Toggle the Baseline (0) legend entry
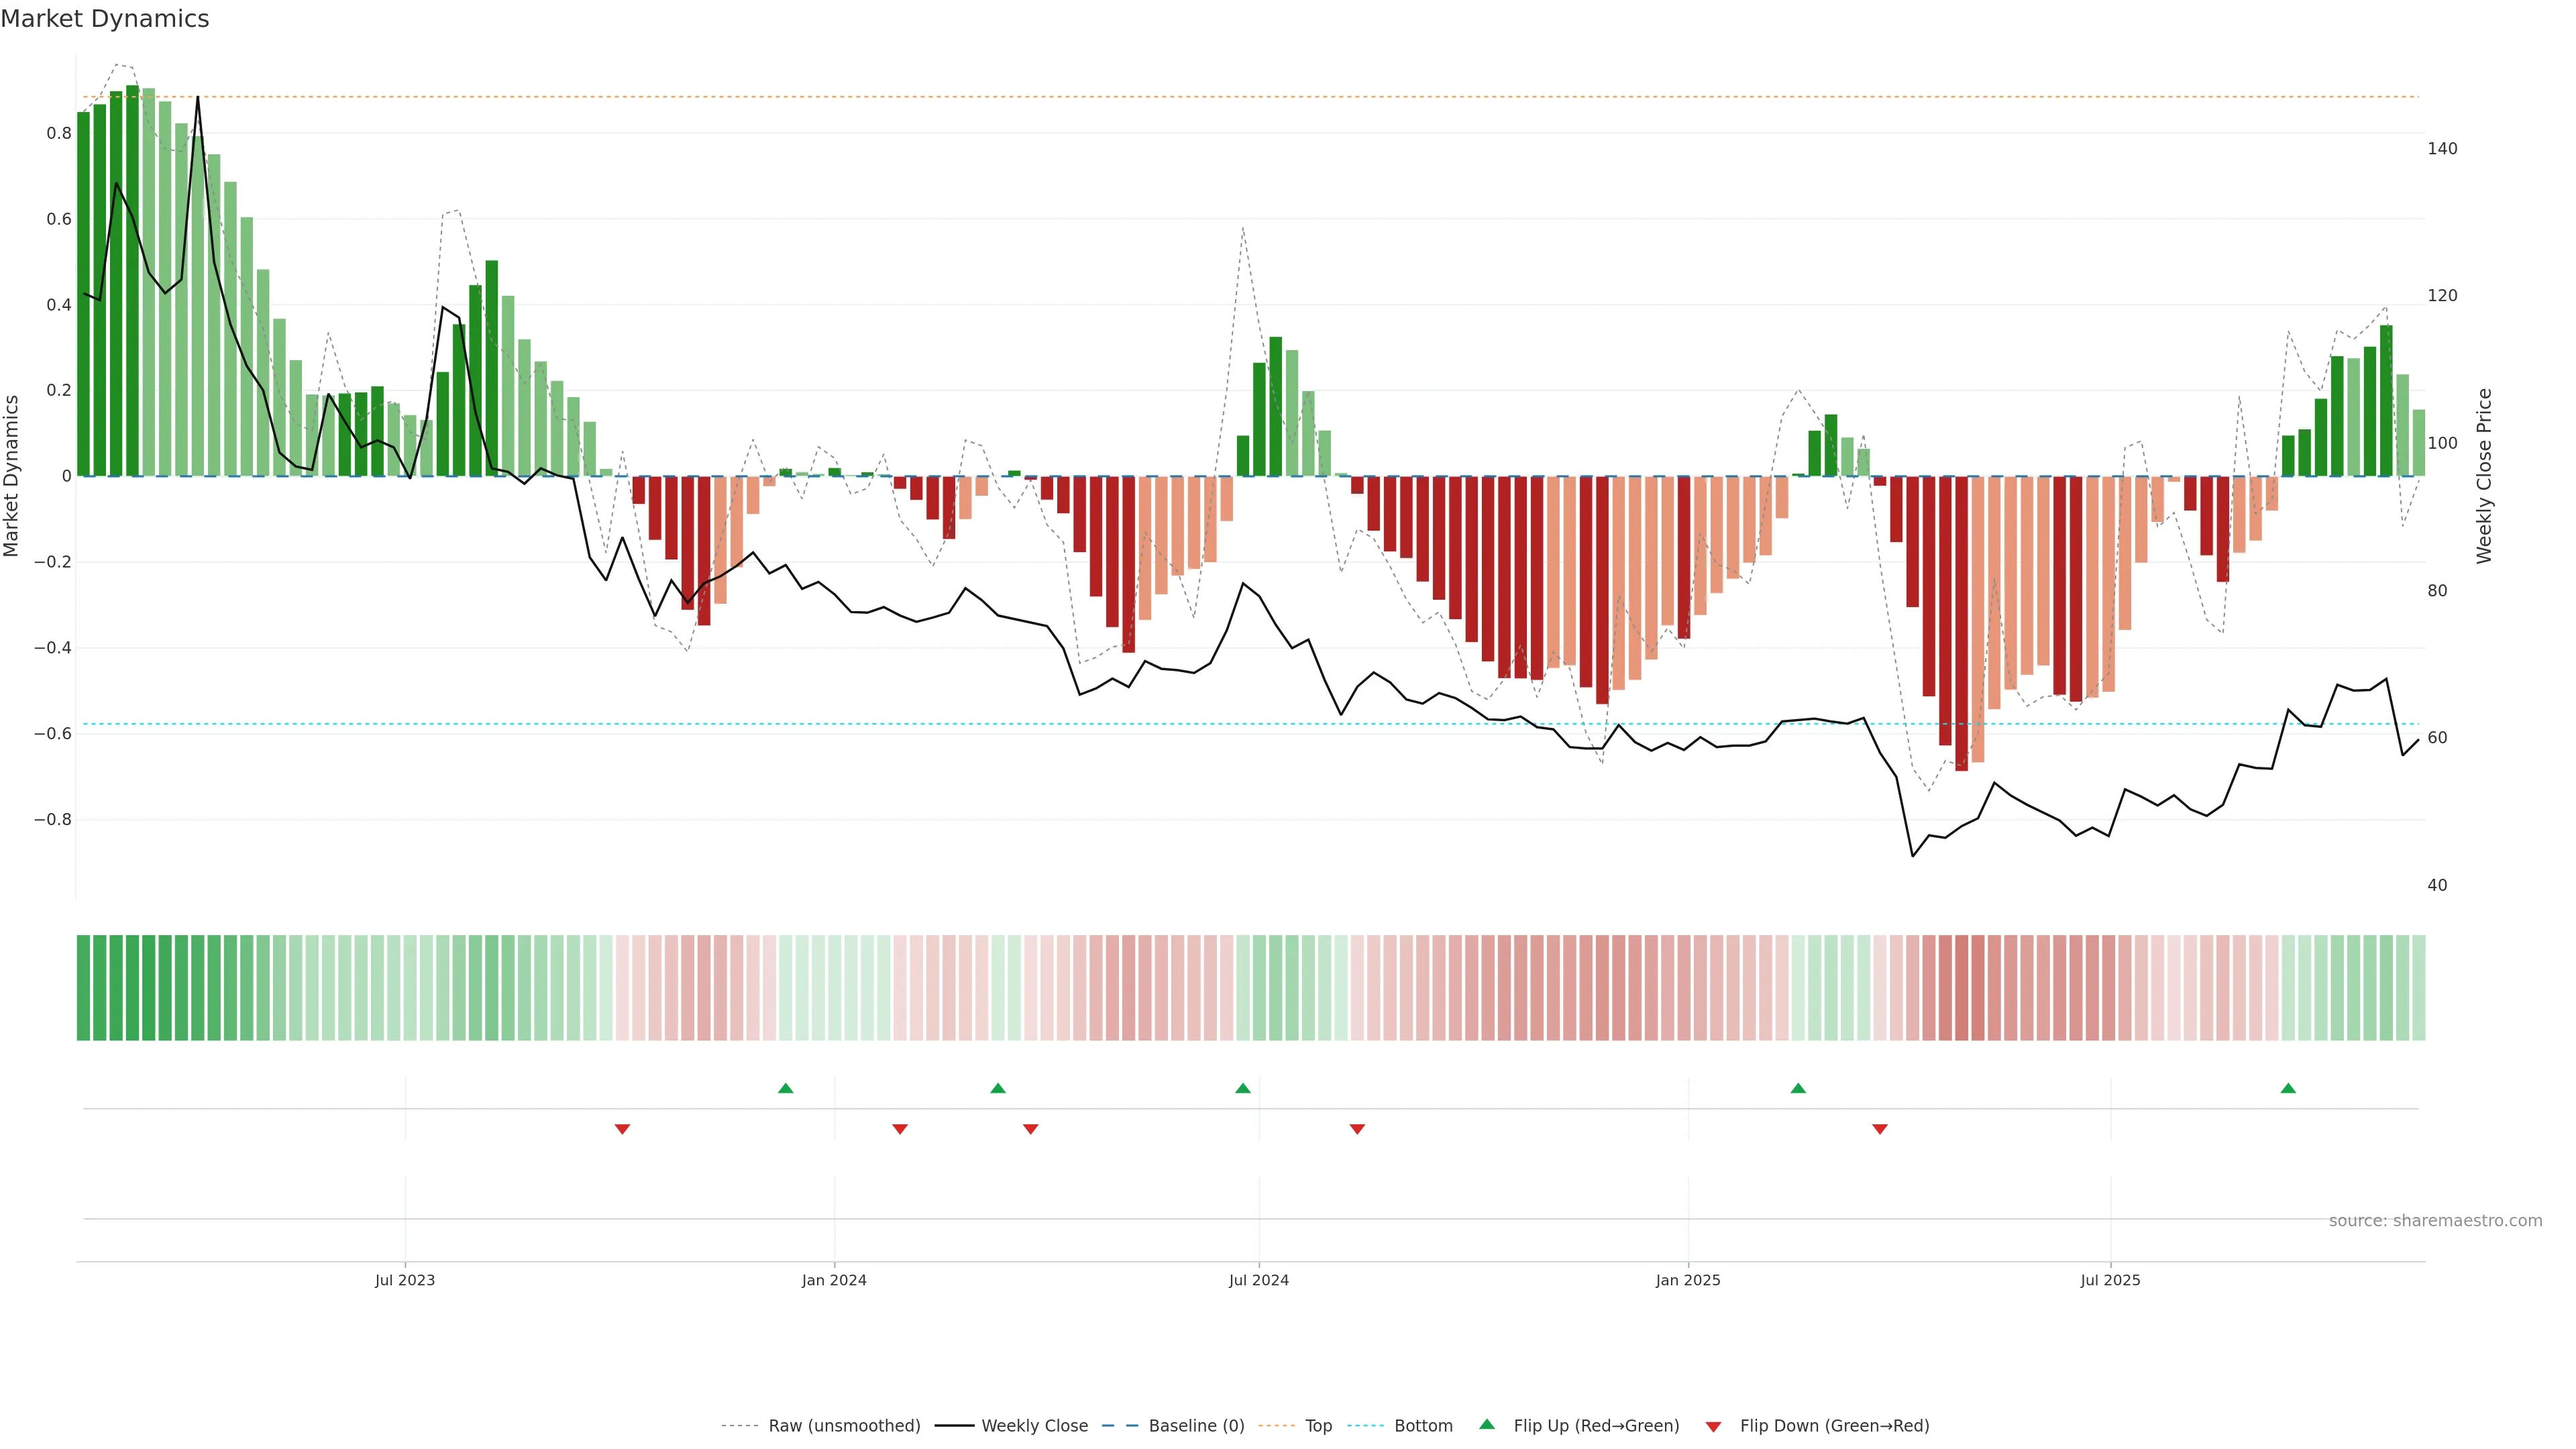Viewport: 2576px width, 1449px height. click(1196, 1425)
